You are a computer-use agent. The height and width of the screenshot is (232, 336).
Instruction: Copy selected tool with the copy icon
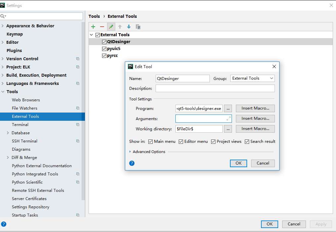(x=138, y=27)
